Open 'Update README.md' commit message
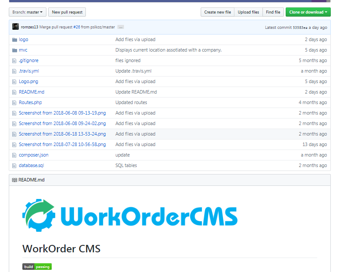The image size is (340, 272). point(136,92)
